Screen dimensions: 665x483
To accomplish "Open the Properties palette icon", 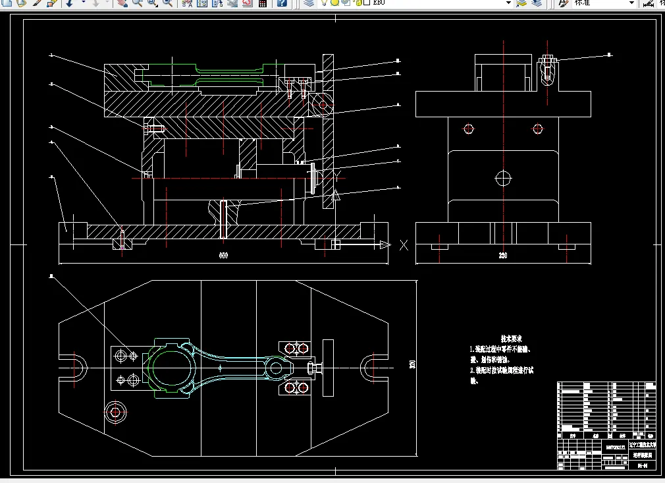I will (187, 3).
